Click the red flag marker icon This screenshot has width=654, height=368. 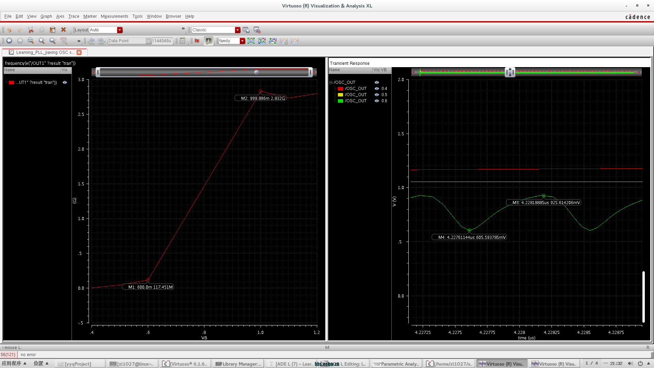tap(197, 41)
